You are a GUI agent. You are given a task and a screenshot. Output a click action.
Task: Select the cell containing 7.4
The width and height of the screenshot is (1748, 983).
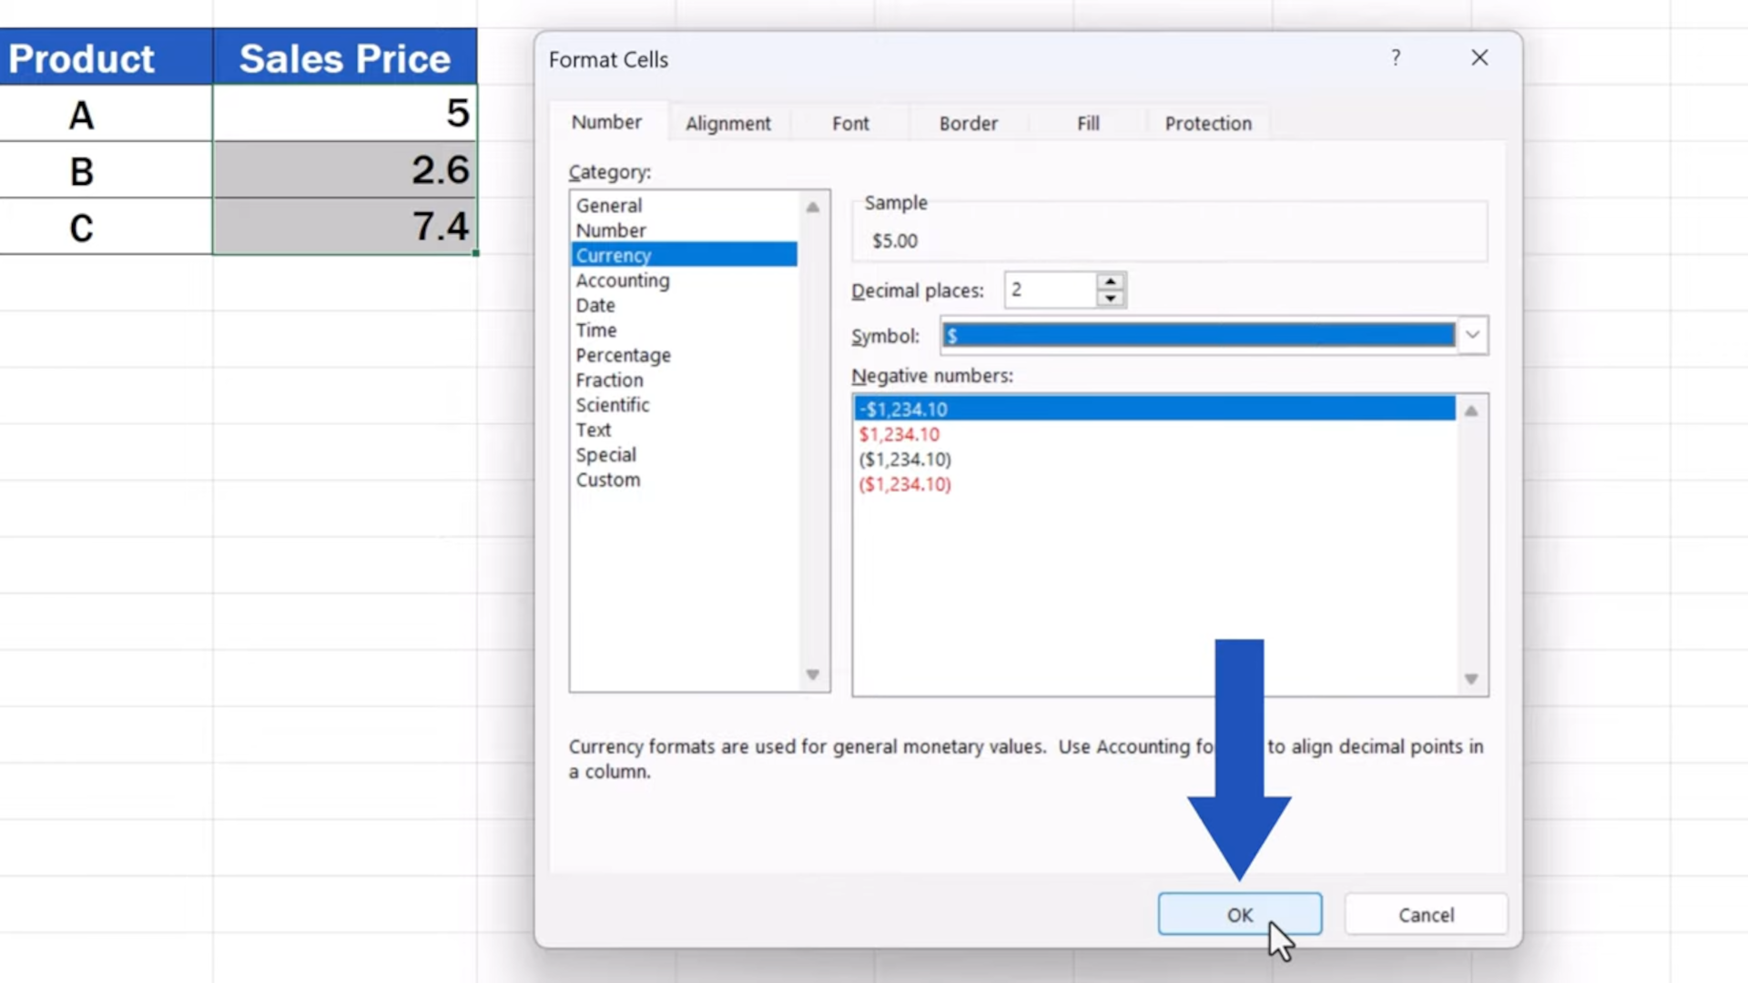coord(344,227)
